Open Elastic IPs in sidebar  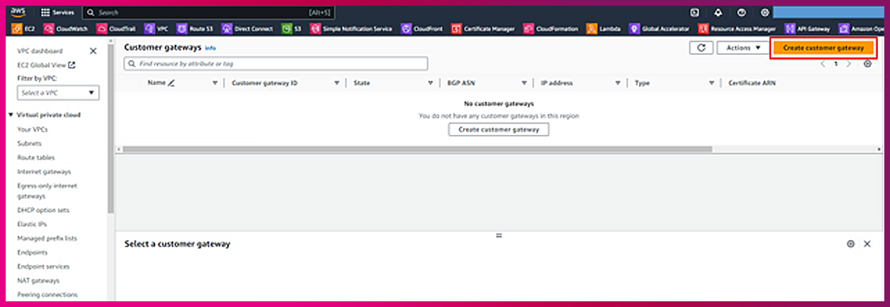tap(32, 225)
